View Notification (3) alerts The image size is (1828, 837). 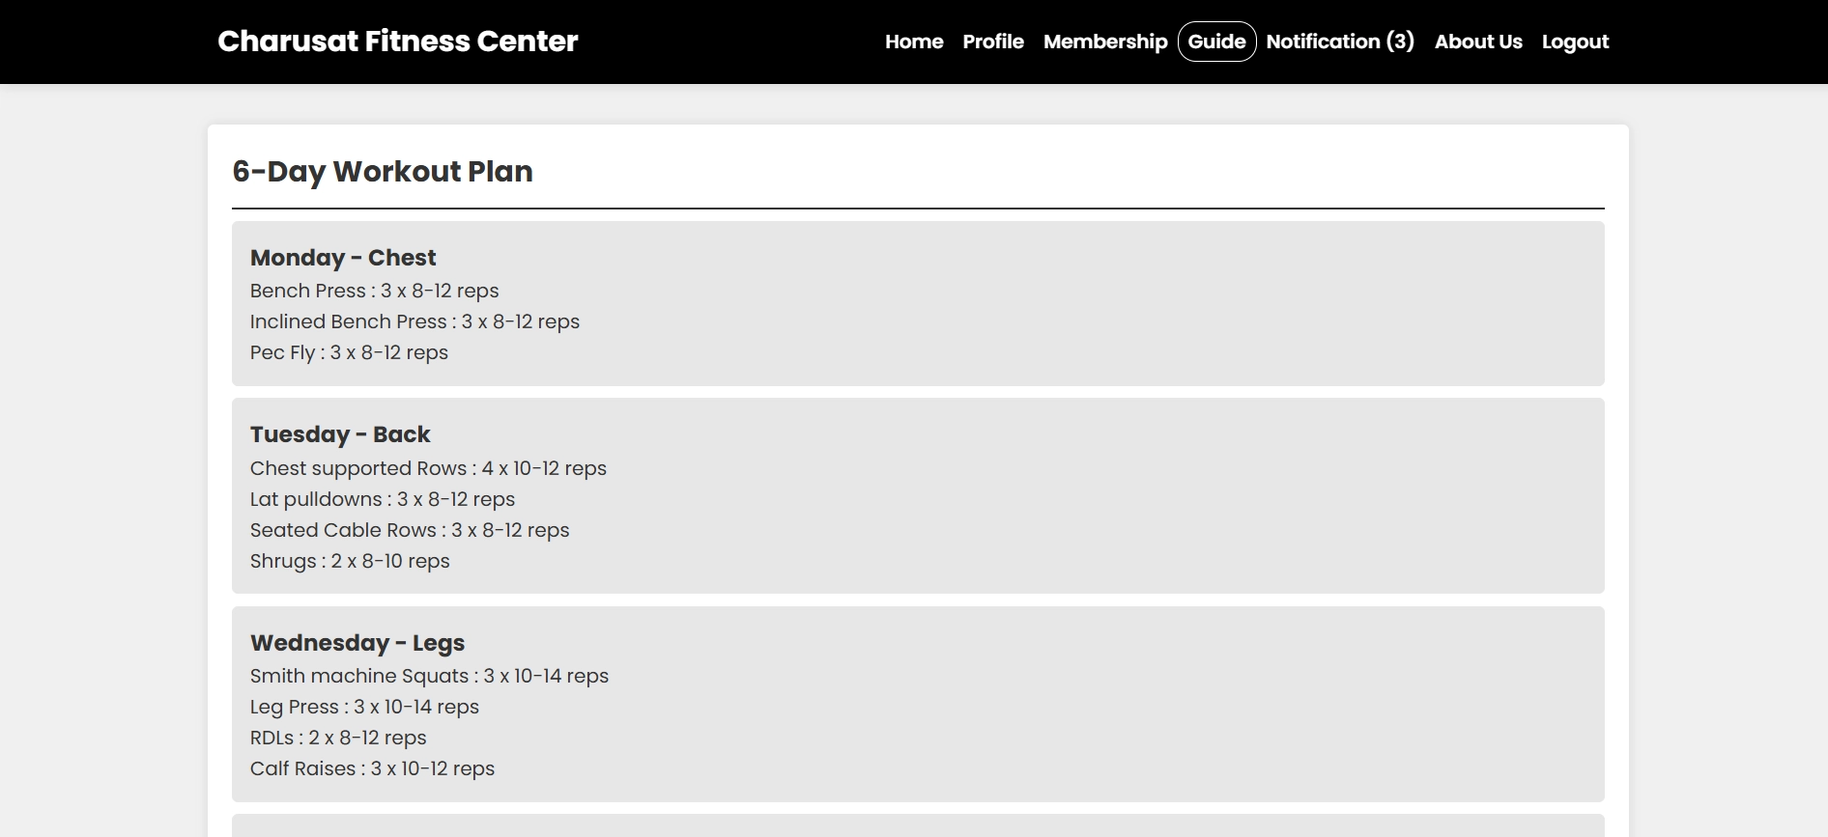pos(1340,42)
